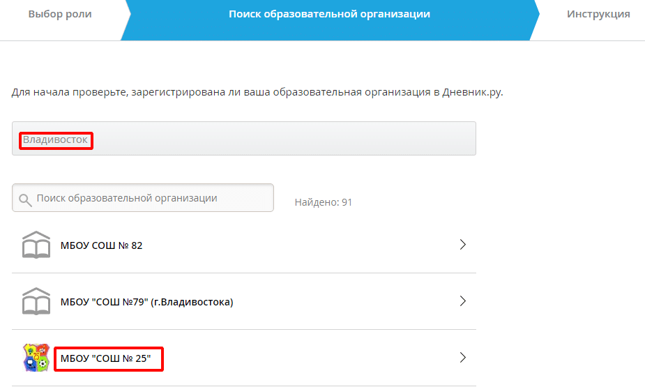Click the right arrow of МБОУ "СОШ № 25"
645x387 pixels.
462,358
